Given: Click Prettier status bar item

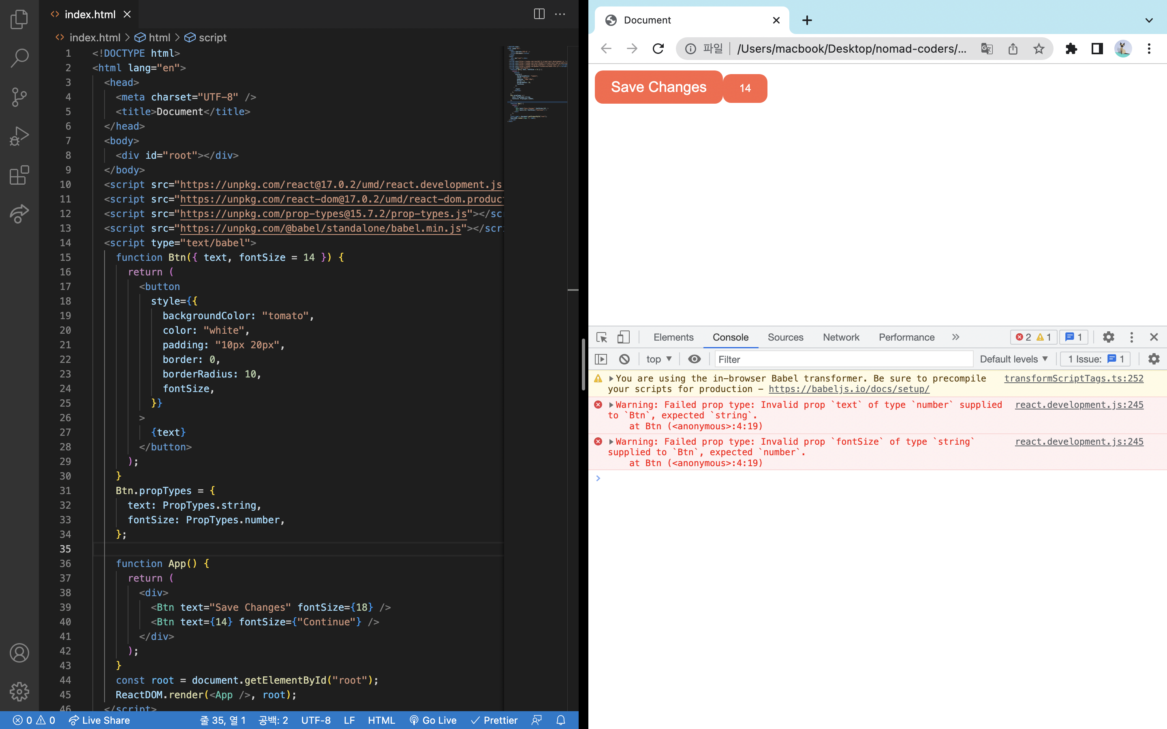Looking at the screenshot, I should [x=494, y=720].
